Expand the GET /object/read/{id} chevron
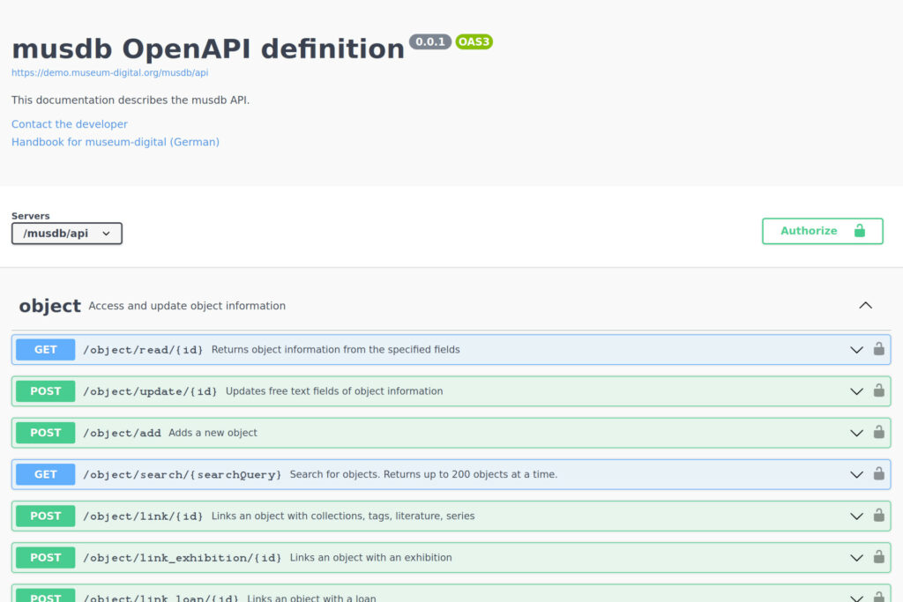 [x=855, y=349]
